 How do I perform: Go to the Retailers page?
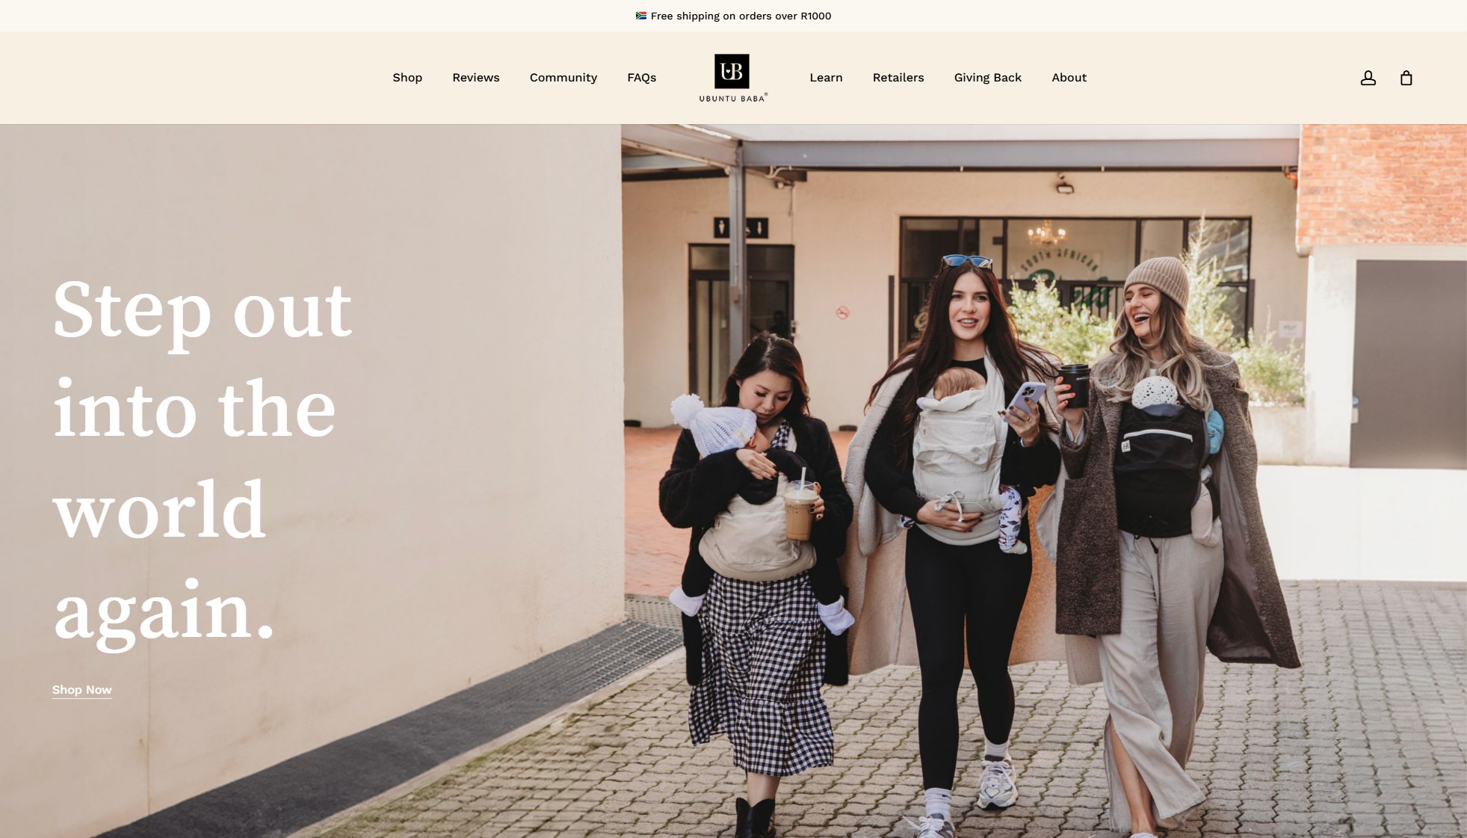click(898, 78)
